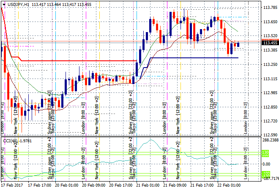Select the horizontal red level line

[x=76, y=60]
